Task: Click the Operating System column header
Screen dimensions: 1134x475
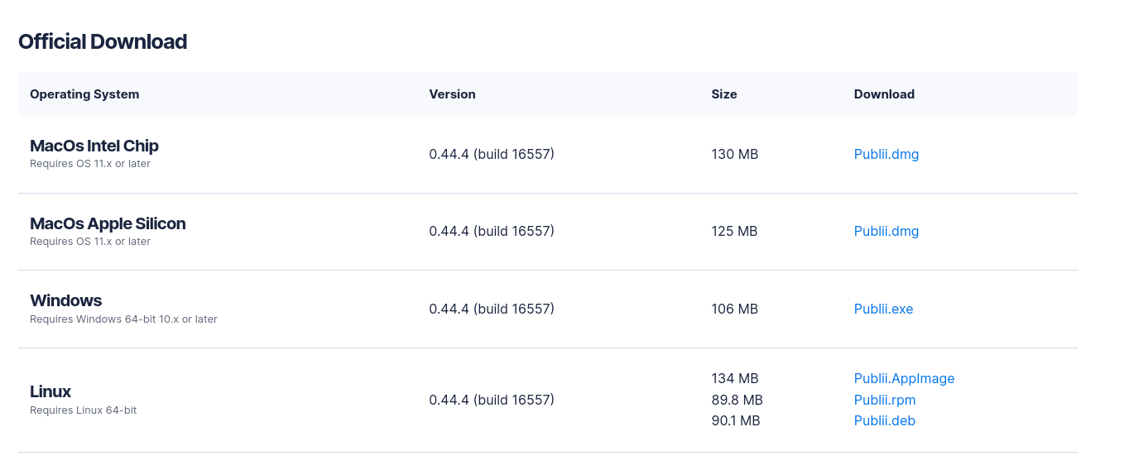Action: [x=84, y=94]
